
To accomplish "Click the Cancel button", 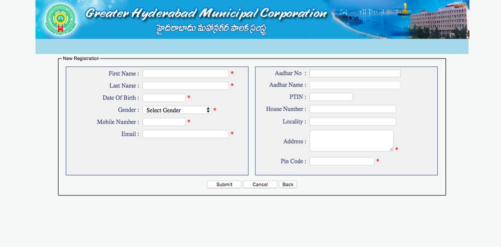I will 260,184.
